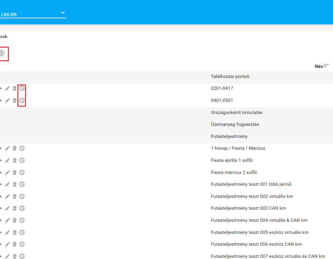Delete the Fiesta április 1 sofőr report
The width and height of the screenshot is (333, 259).
coord(15,160)
